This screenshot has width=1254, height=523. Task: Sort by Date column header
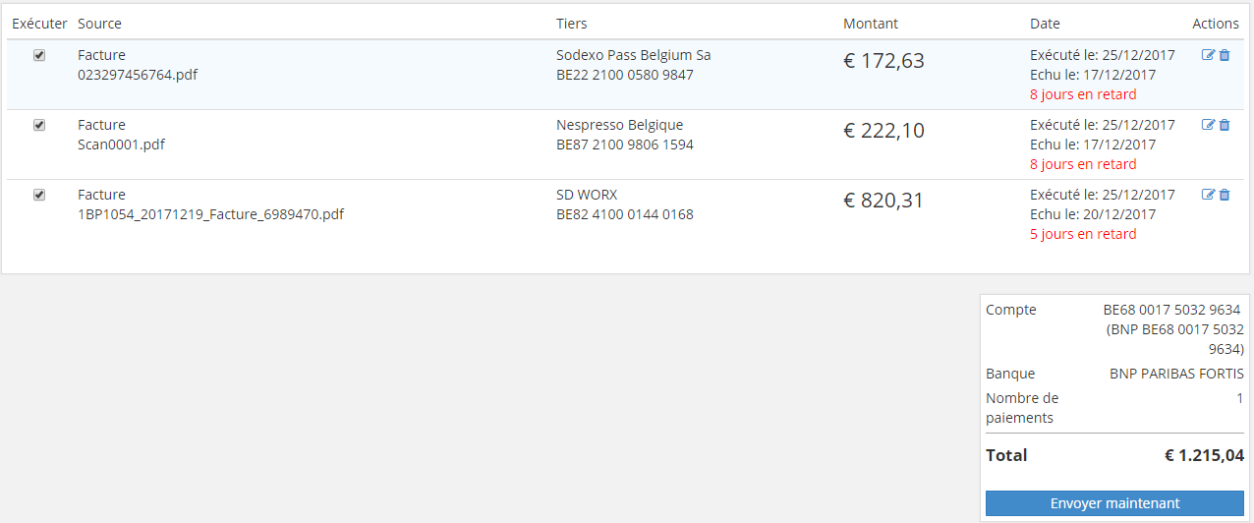click(1045, 24)
